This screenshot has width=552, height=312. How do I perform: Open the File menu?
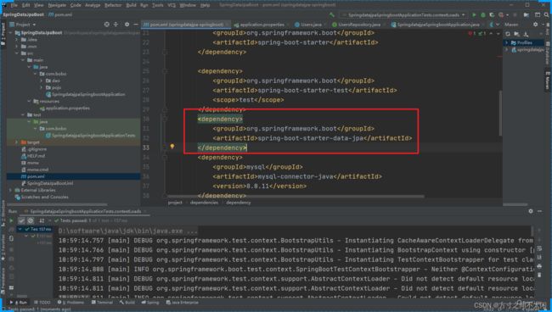click(x=14, y=5)
